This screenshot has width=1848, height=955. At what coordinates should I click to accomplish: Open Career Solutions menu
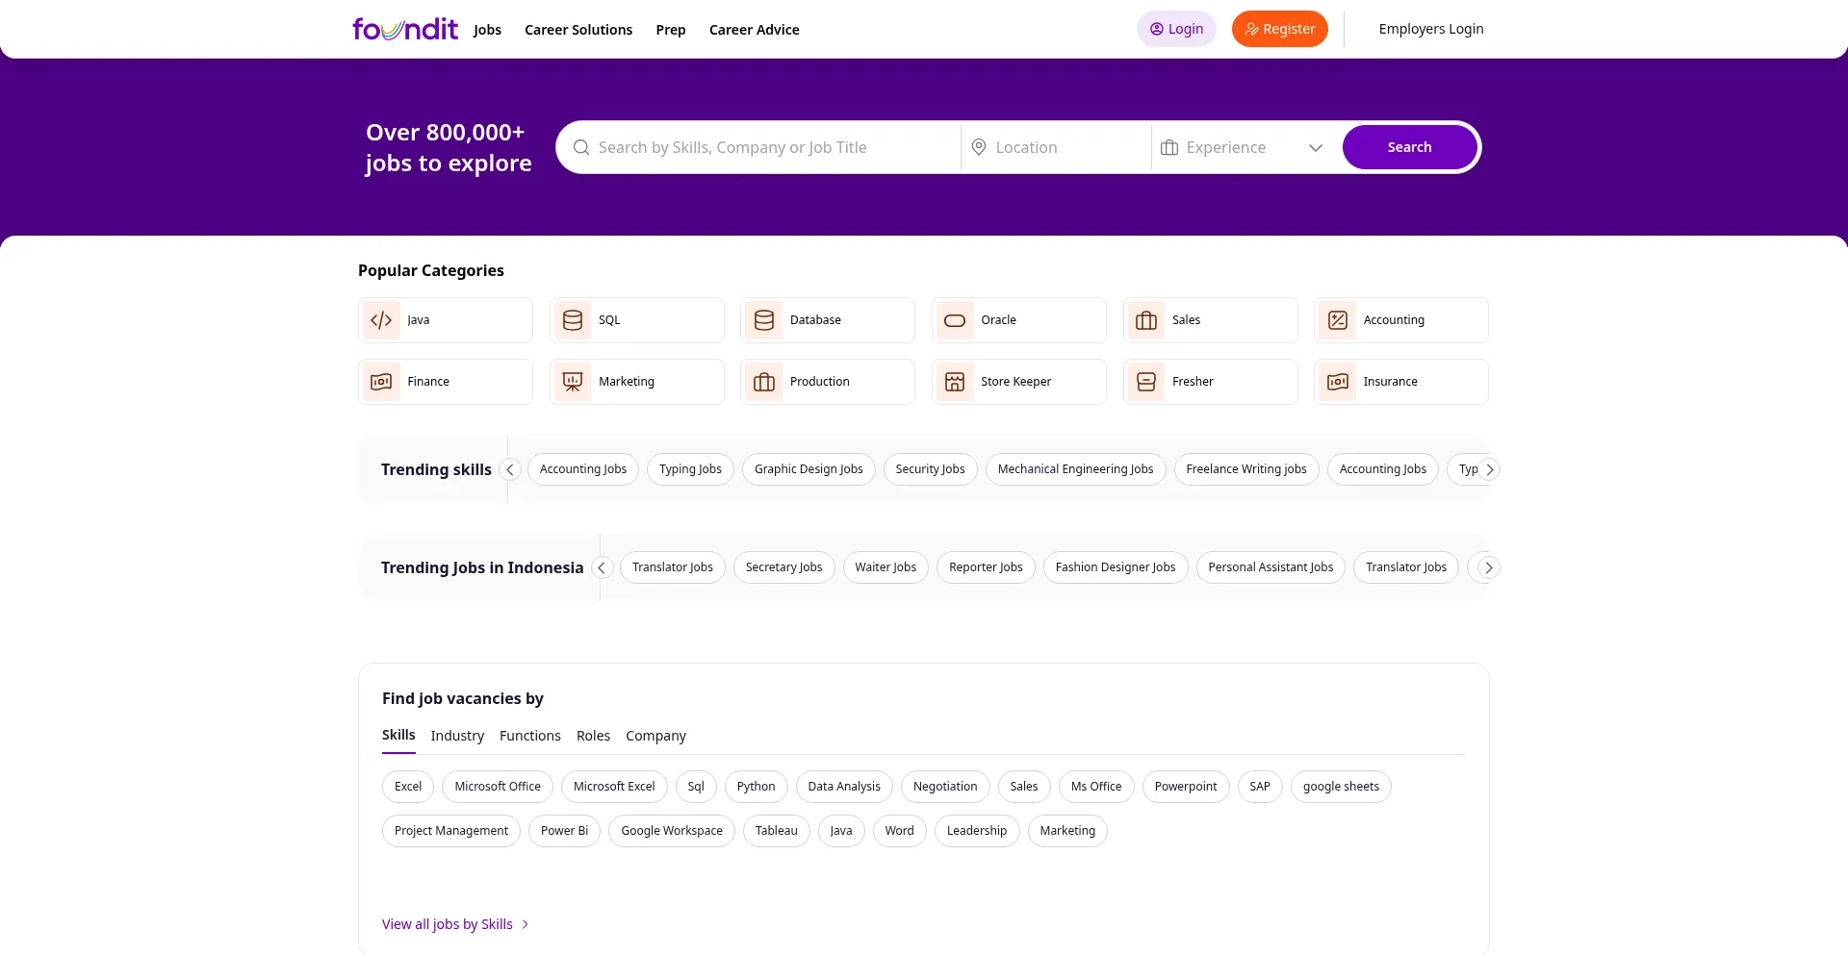578,30
